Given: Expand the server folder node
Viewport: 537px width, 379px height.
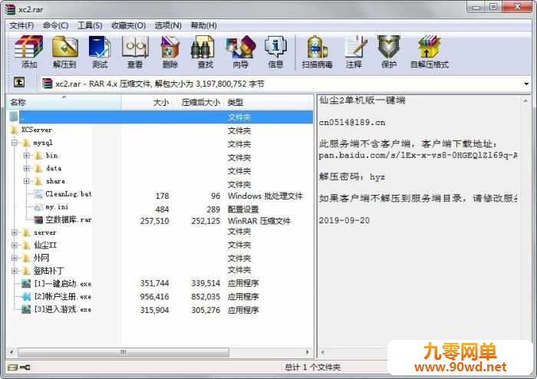Looking at the screenshot, I should 15,232.
